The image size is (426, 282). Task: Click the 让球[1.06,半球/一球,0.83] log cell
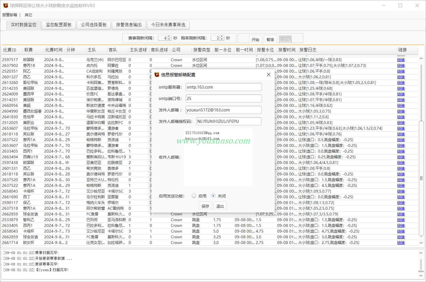tap(320, 60)
